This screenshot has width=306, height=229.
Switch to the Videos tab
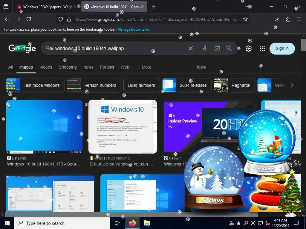(x=46, y=67)
